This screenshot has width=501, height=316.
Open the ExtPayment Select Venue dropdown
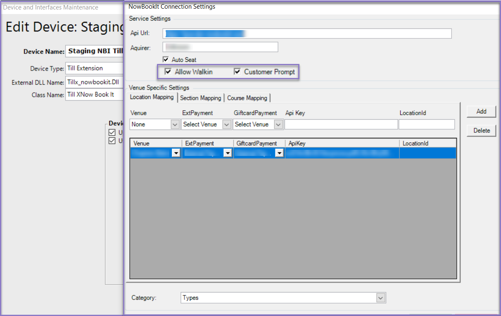point(206,124)
